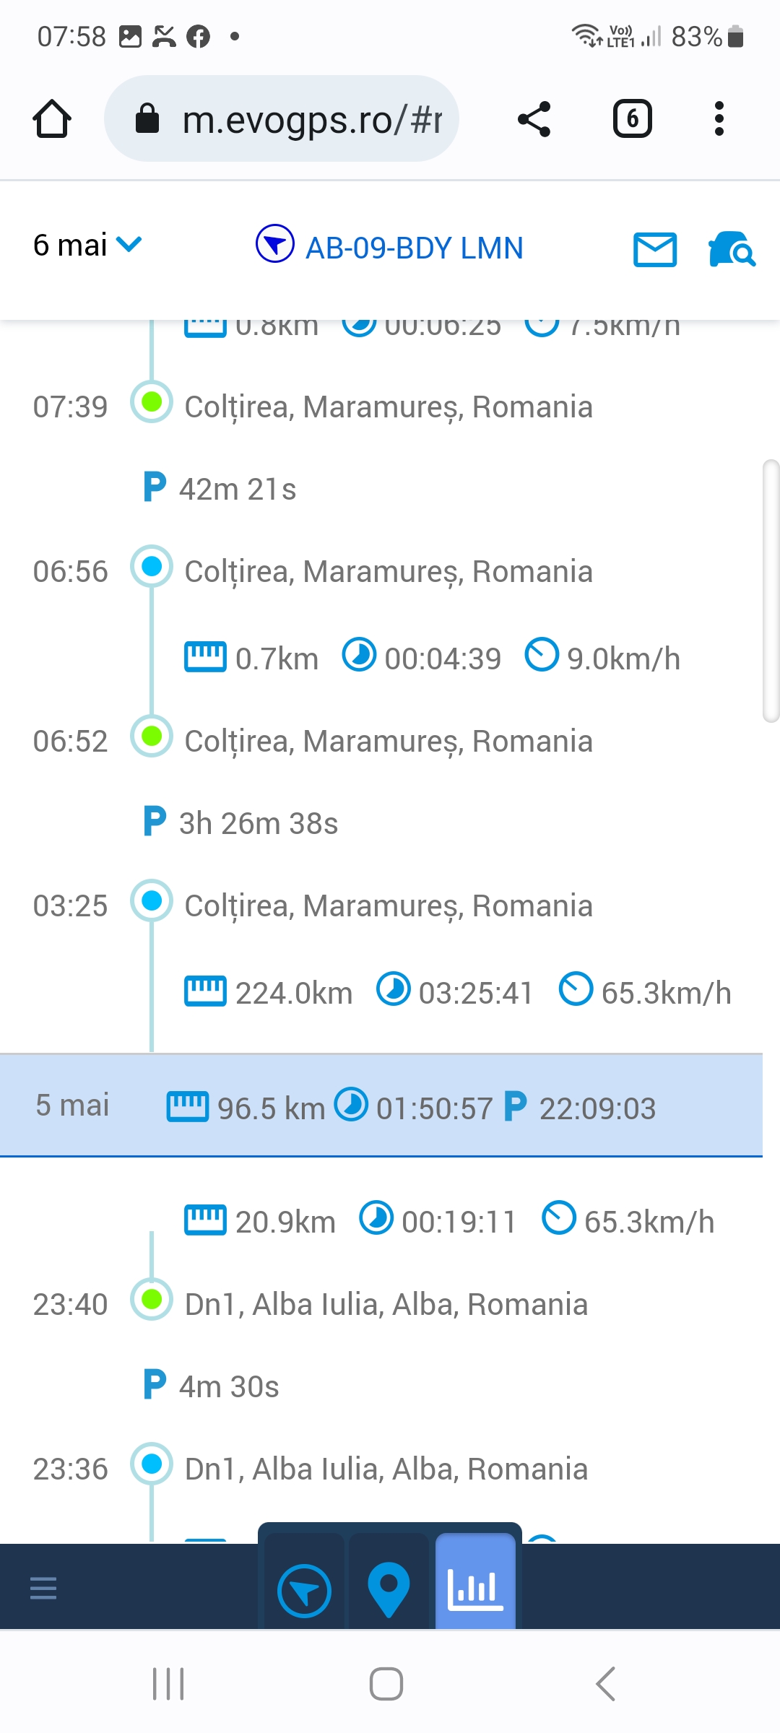
Task: Select the AB-09-BDY LMN vehicle link
Action: 414,248
